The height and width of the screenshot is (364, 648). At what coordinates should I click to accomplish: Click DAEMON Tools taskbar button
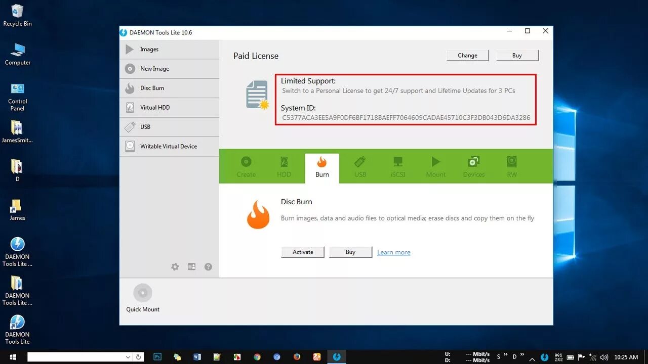pos(336,357)
